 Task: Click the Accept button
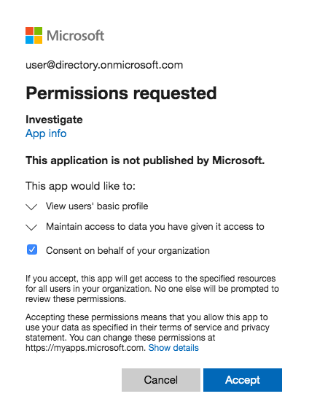coord(243,380)
